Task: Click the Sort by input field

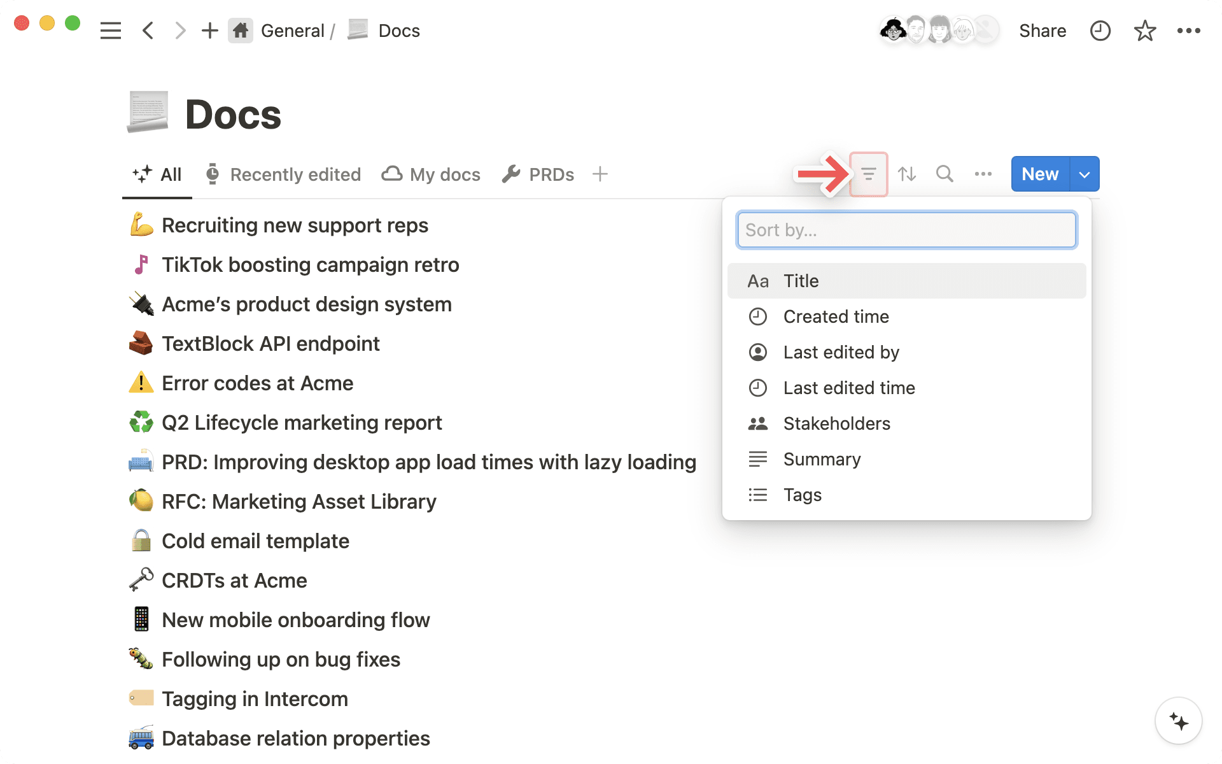Action: click(x=906, y=230)
